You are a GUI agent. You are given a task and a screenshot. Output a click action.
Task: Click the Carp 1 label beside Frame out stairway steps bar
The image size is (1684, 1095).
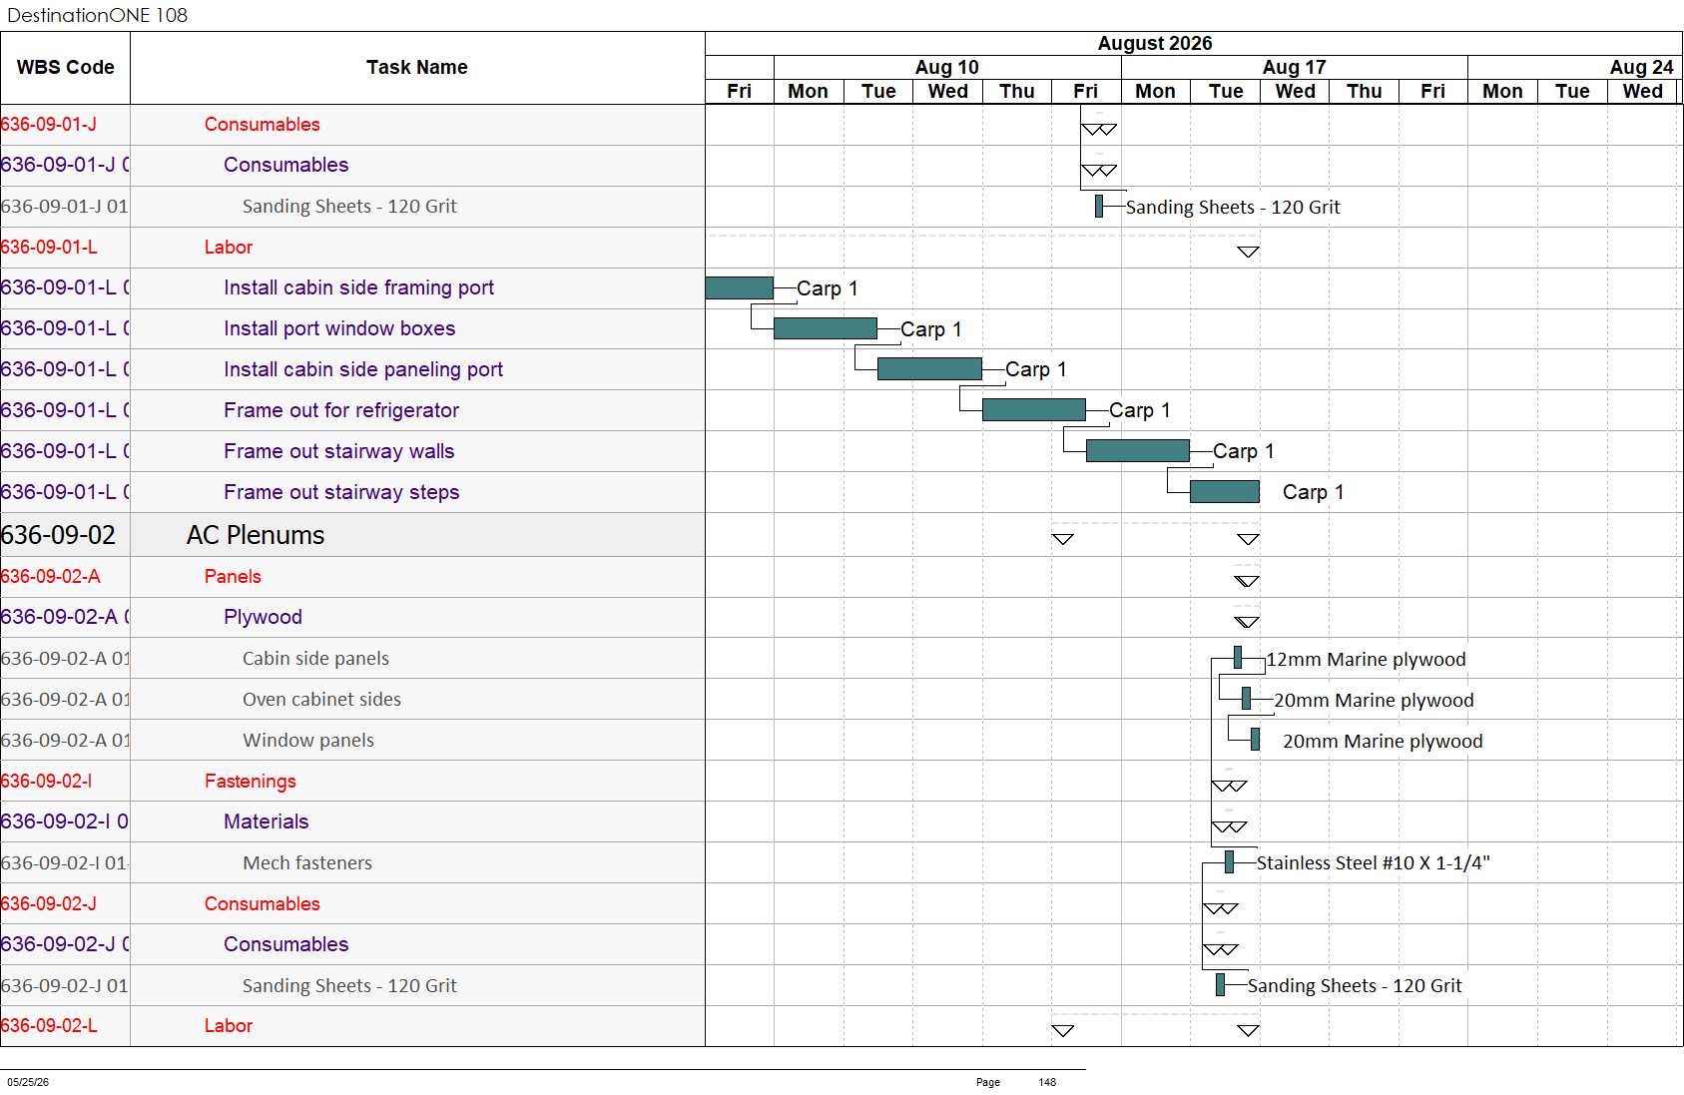coord(1313,492)
